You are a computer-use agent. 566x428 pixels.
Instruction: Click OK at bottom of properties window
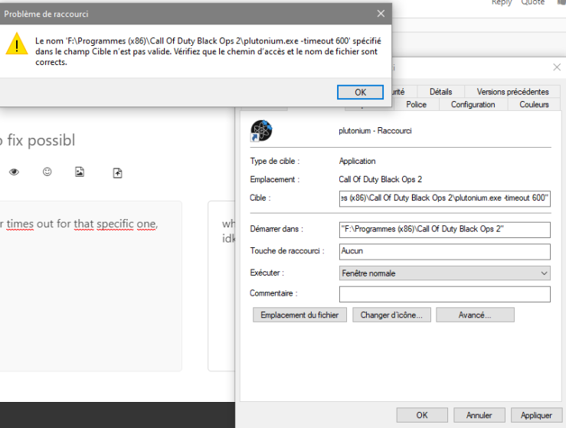point(422,415)
